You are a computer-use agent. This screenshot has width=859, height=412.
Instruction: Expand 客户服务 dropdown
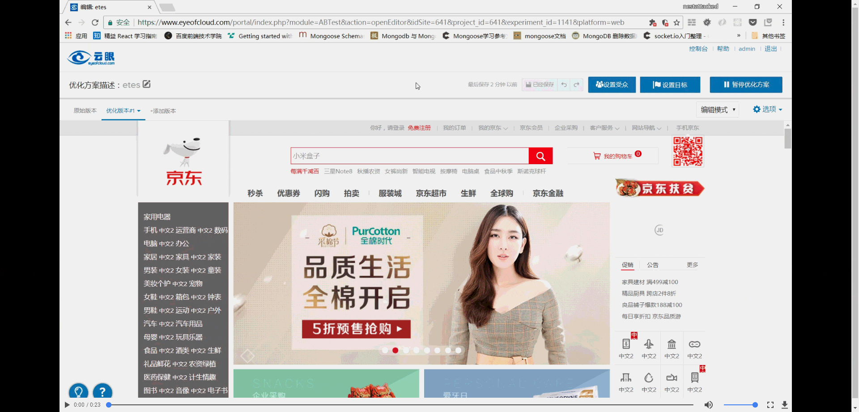pyautogui.click(x=604, y=128)
